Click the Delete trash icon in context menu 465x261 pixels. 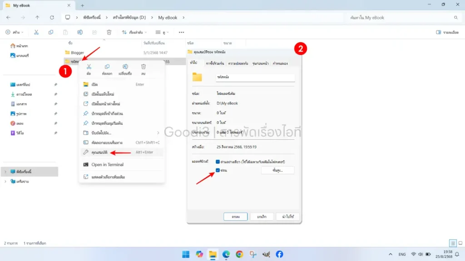click(143, 67)
